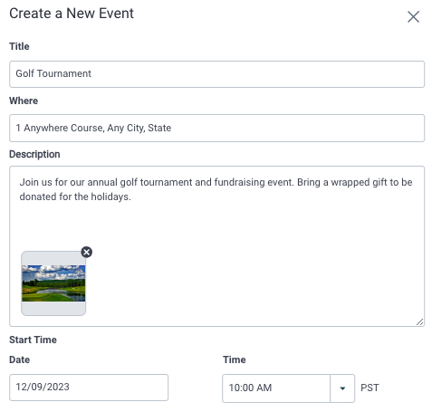Viewport: 432px width, 412px height.
Task: Click the Description field label
Action: [34, 154]
